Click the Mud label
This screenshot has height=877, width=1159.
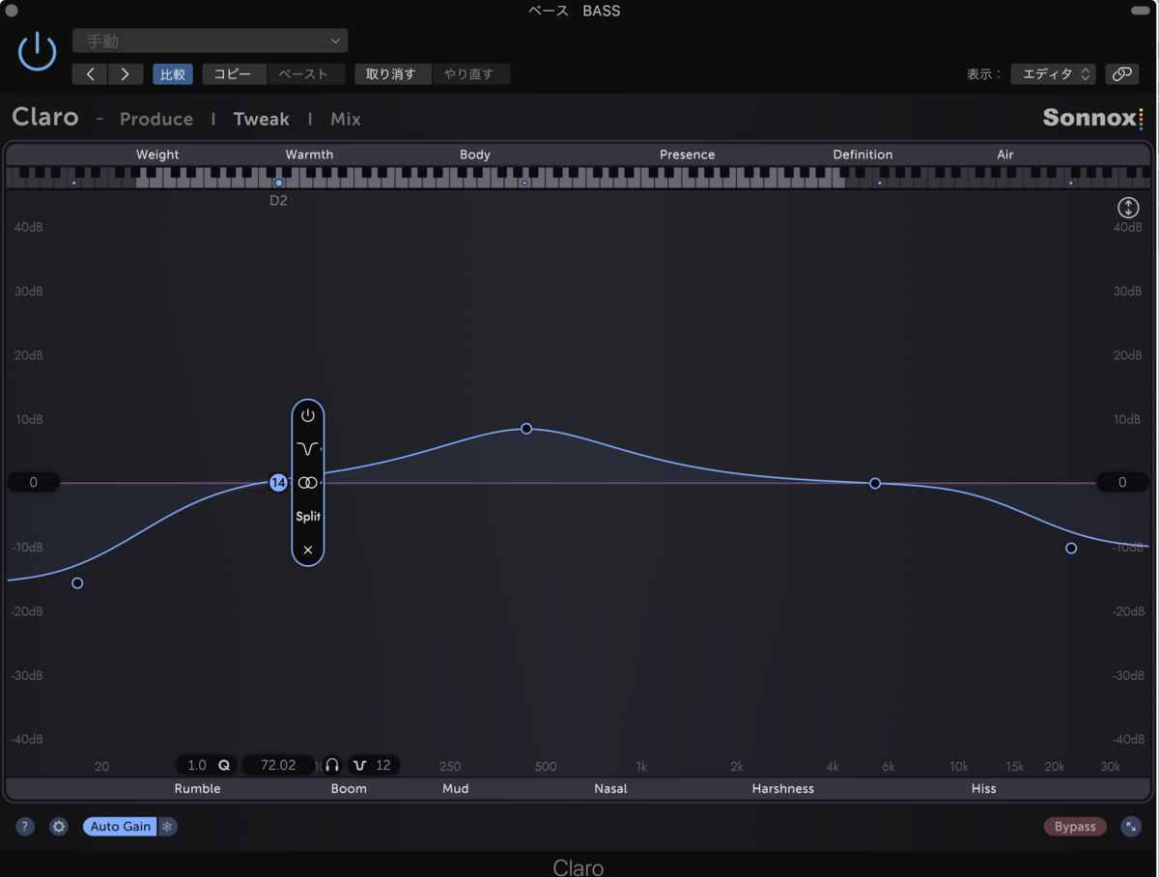tap(455, 789)
